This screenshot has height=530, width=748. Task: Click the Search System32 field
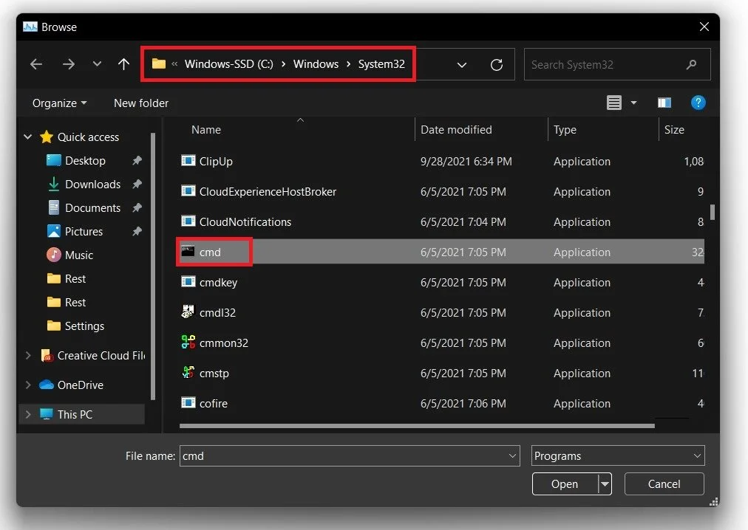pos(617,64)
